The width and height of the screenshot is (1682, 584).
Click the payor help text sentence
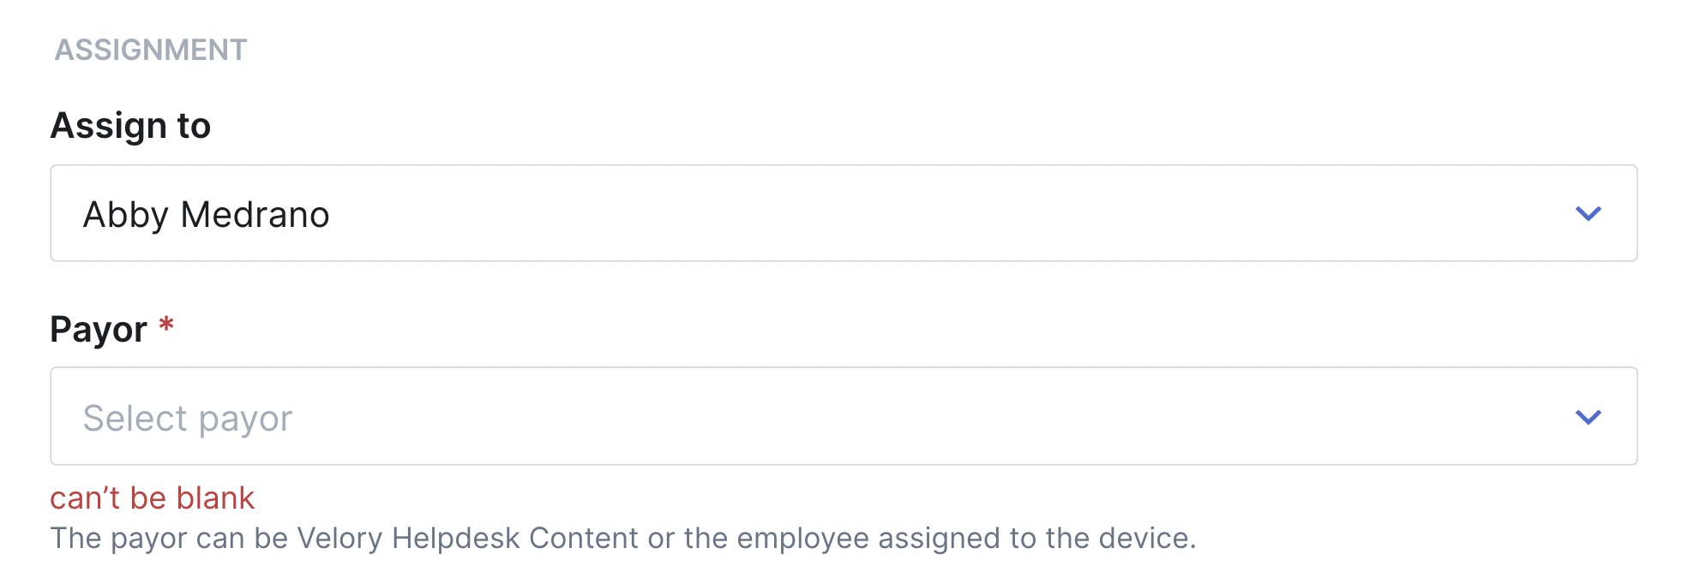[x=622, y=539]
